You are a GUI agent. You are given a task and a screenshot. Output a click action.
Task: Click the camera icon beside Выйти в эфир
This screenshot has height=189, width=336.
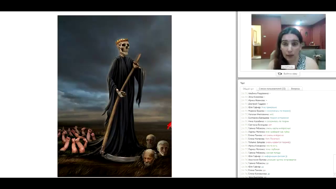tap(280, 74)
